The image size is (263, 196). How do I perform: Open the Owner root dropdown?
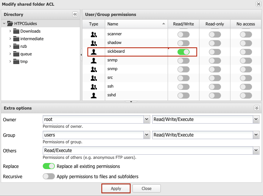coord(146,119)
